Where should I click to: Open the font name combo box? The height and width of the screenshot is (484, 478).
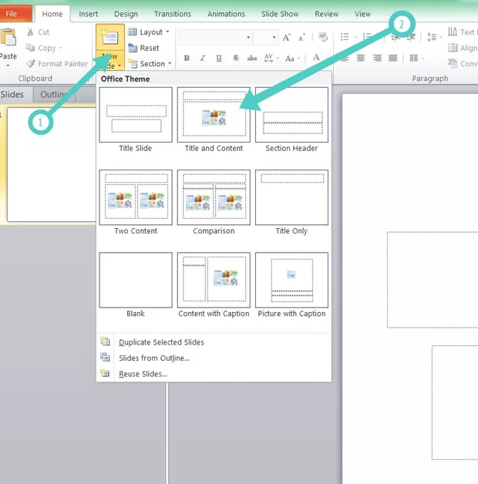216,37
